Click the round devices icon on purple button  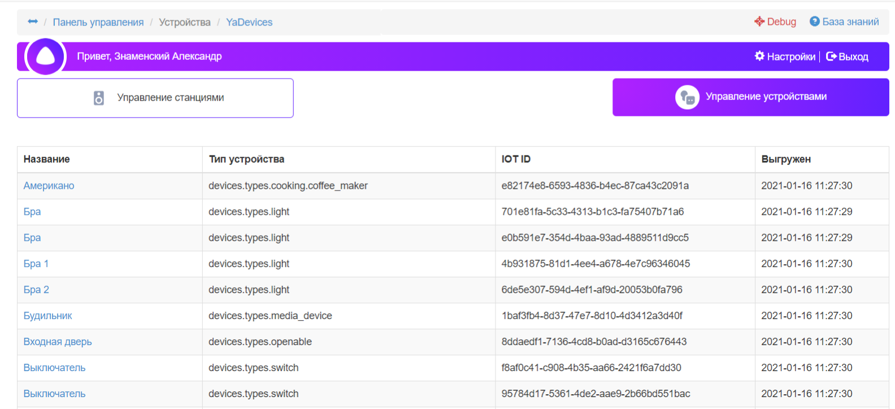pyautogui.click(x=687, y=97)
